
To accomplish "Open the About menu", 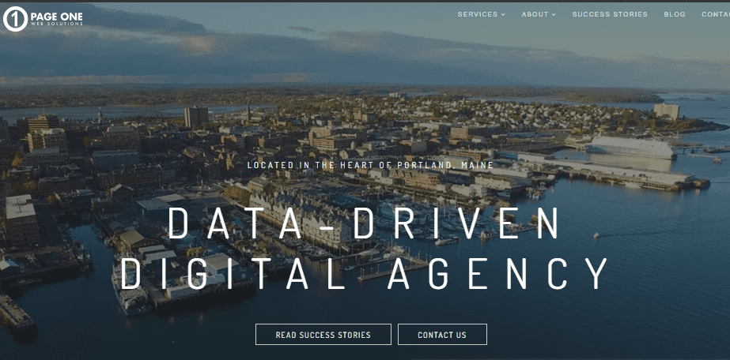I will point(535,14).
